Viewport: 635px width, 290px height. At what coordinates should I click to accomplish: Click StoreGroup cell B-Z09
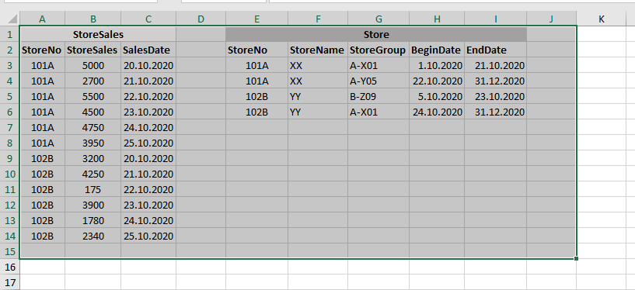pyautogui.click(x=379, y=96)
